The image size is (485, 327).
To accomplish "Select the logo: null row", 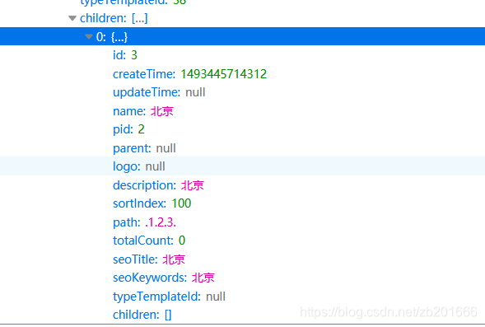I will click(x=242, y=166).
